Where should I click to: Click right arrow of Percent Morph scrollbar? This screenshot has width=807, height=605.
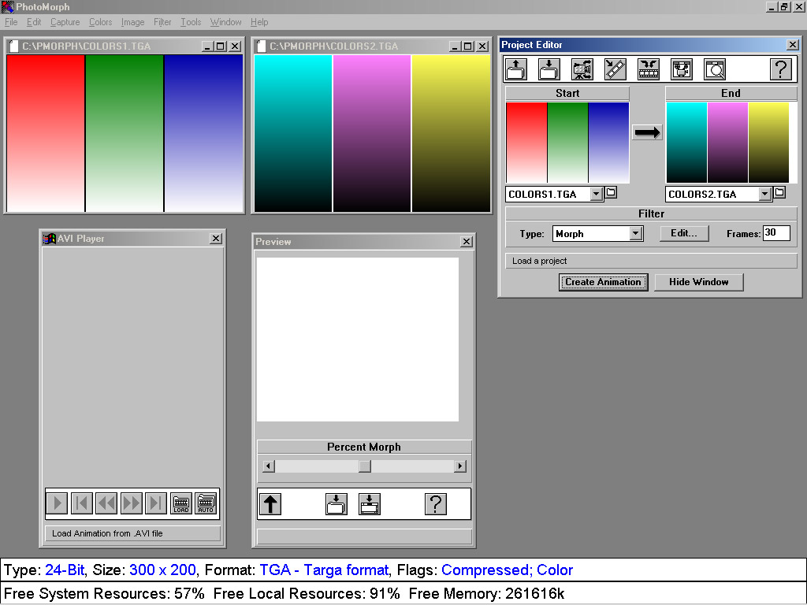(x=460, y=466)
